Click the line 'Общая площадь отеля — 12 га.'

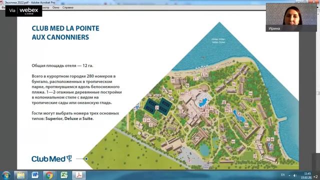pos(62,65)
